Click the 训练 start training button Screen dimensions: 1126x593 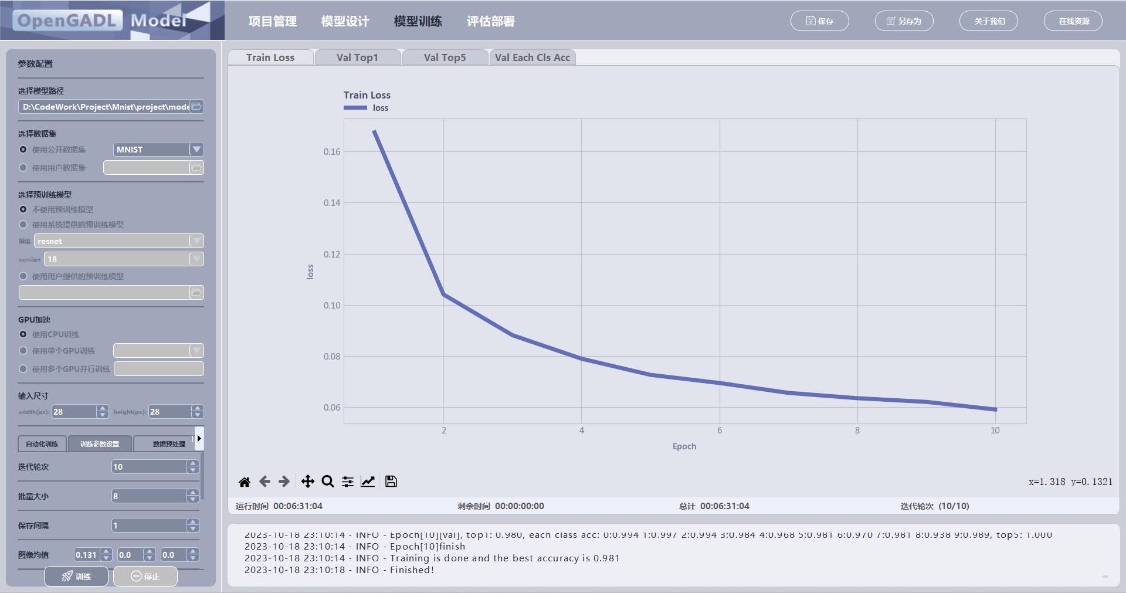tap(76, 577)
